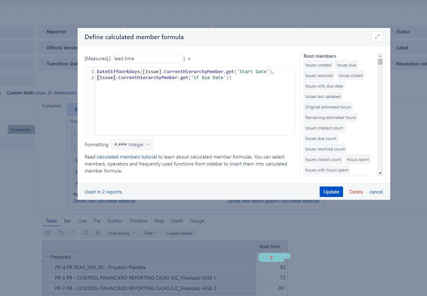
Task: Click the Delete link in dialog
Action: point(356,192)
